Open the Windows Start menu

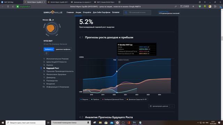click(x=2, y=123)
